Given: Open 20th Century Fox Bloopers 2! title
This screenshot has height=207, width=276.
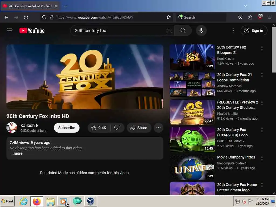Looking at the screenshot, I should point(231,50).
